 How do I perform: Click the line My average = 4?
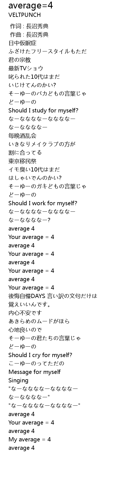30,439
